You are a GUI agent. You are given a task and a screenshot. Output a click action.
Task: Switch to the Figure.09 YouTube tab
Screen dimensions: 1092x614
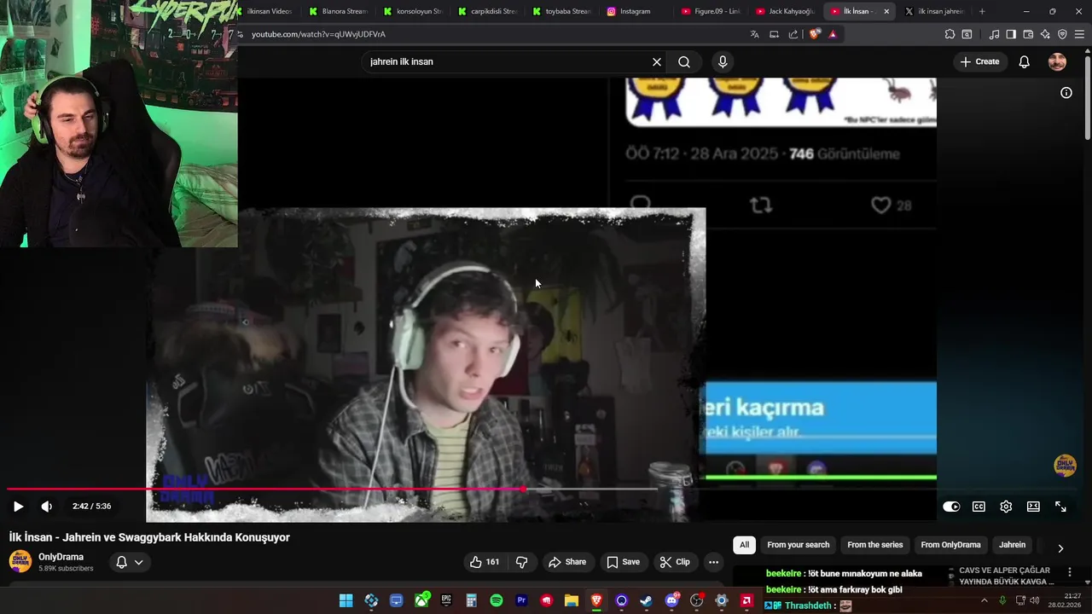pos(711,11)
